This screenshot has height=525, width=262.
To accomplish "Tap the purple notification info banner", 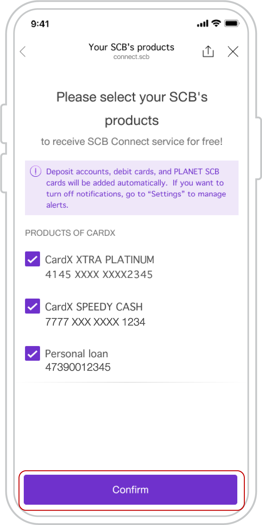I will click(x=132, y=188).
